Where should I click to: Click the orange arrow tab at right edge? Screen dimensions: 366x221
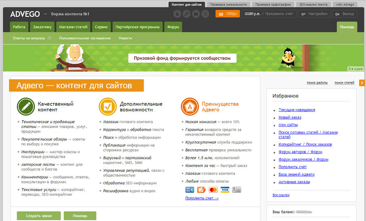point(362,83)
